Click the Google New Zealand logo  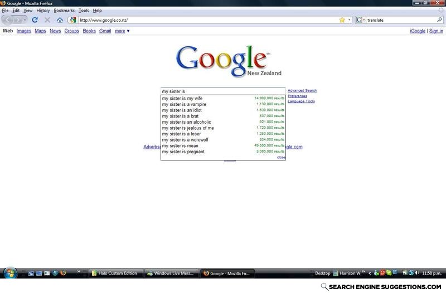[229, 61]
